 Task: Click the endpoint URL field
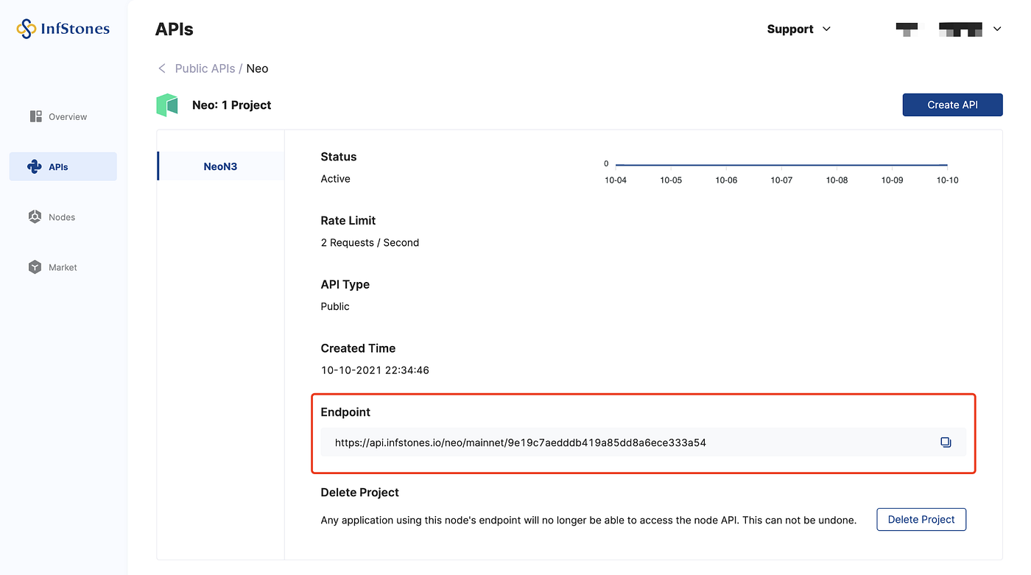coord(643,442)
